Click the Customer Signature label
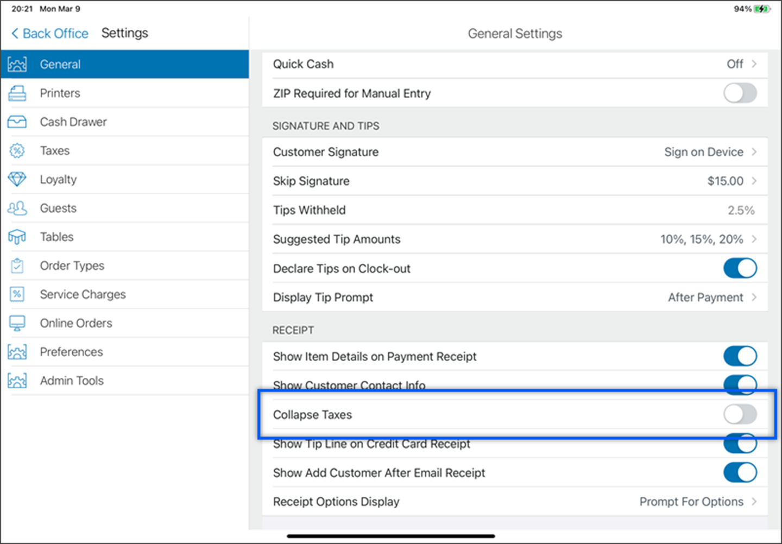This screenshot has height=544, width=782. tap(326, 152)
